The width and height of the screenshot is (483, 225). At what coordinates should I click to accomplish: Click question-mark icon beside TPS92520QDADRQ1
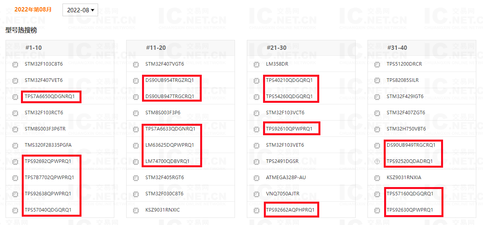click(x=377, y=161)
